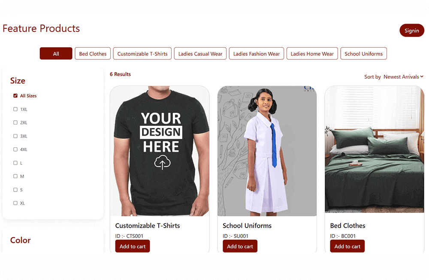Tick the All Sizes checkbox
The width and height of the screenshot is (429, 280).
click(15, 96)
